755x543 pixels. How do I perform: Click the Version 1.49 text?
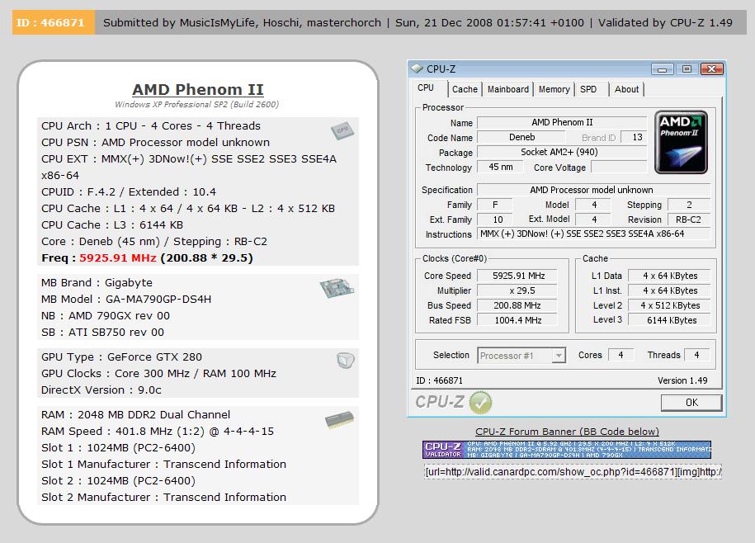pos(682,380)
